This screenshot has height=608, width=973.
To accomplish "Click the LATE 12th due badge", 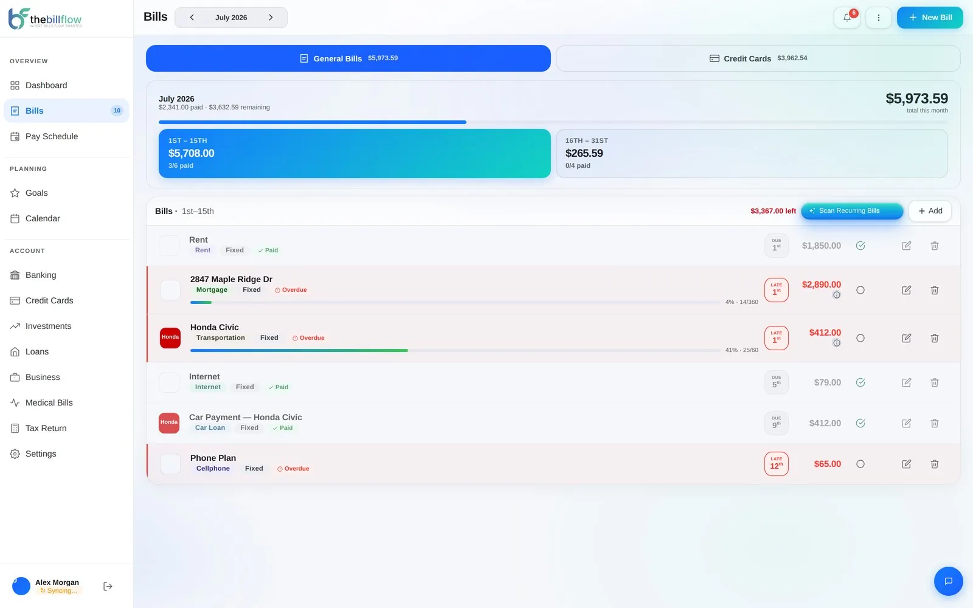I will (776, 464).
